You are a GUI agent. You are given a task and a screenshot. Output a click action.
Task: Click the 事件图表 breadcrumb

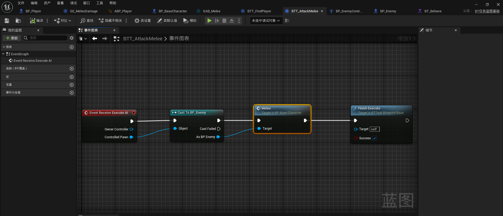pyautogui.click(x=179, y=38)
